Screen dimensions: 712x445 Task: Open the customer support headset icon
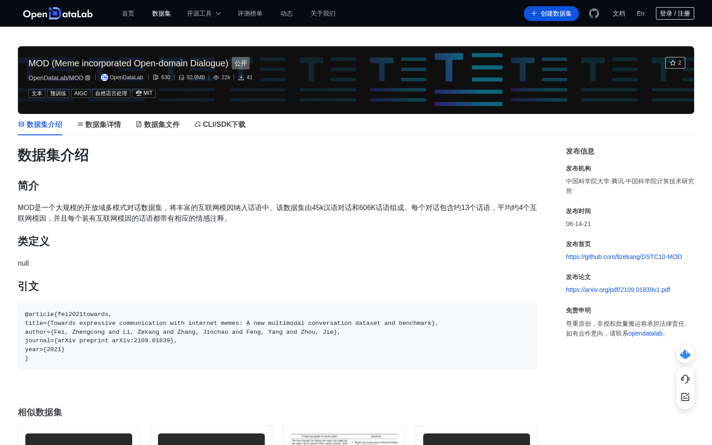pyautogui.click(x=685, y=379)
